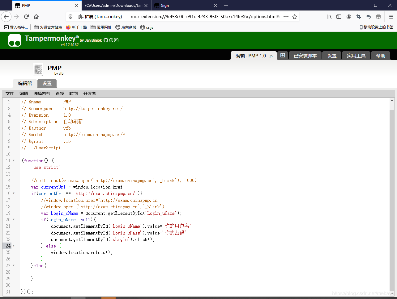This screenshot has width=397, height=299.
Task: Open the 编辑 menu in editor menubar
Action: tap(24, 93)
